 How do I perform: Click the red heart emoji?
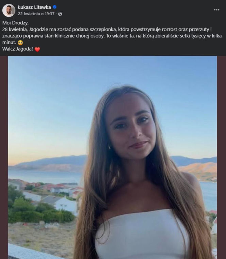(37, 49)
